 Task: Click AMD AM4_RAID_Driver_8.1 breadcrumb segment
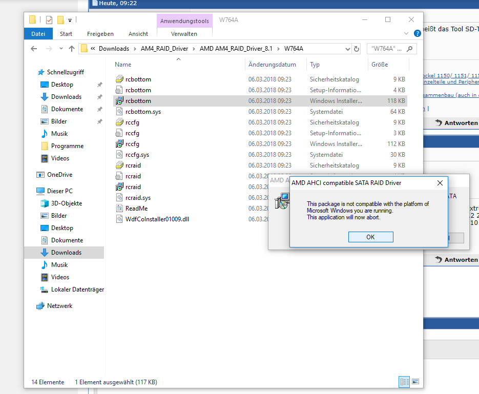pos(236,49)
